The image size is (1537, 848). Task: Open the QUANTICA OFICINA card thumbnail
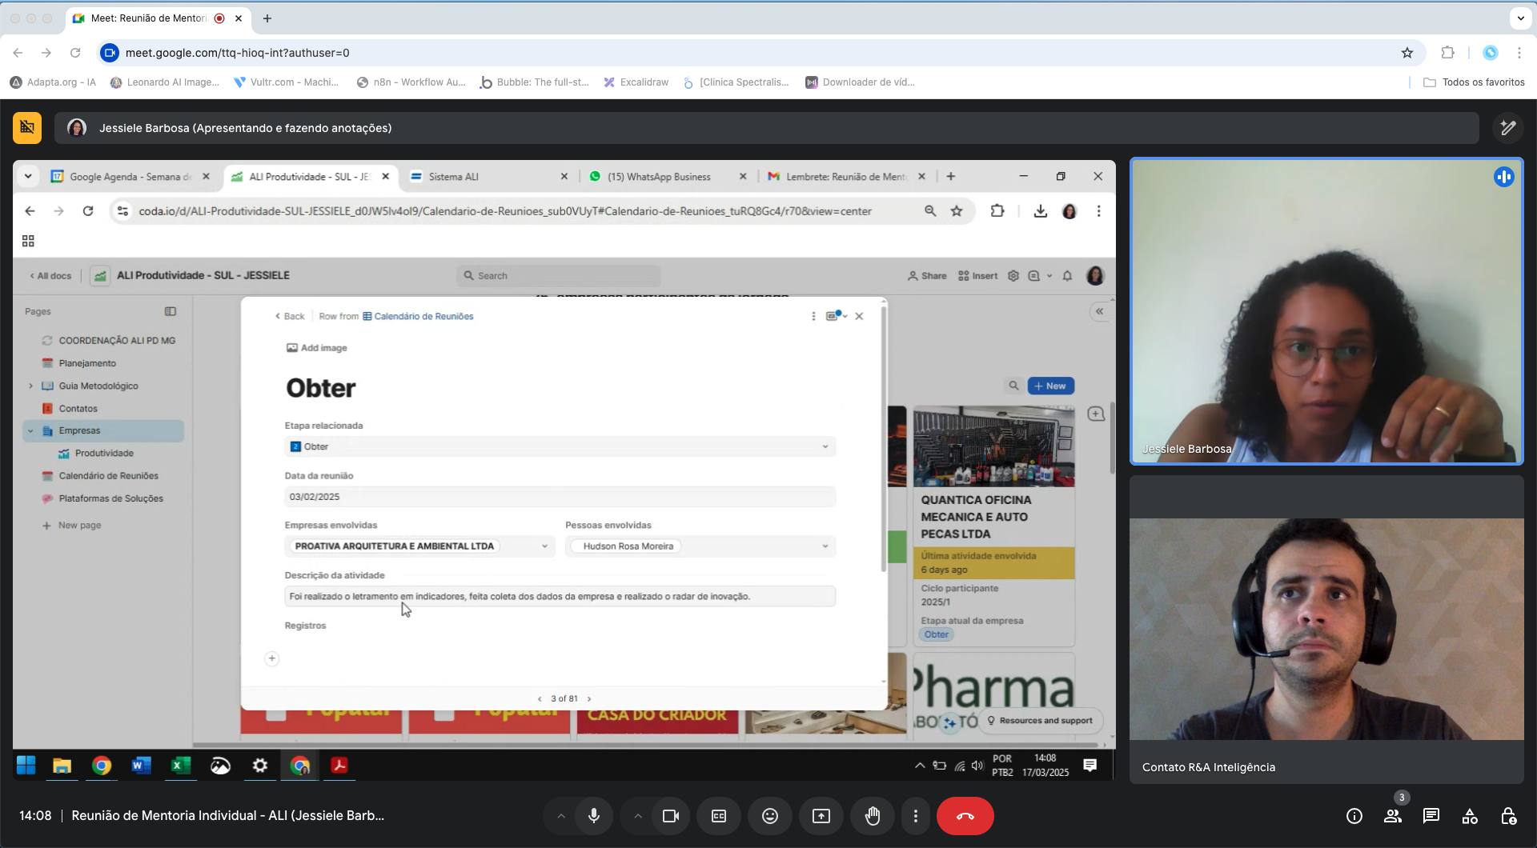coord(994,446)
